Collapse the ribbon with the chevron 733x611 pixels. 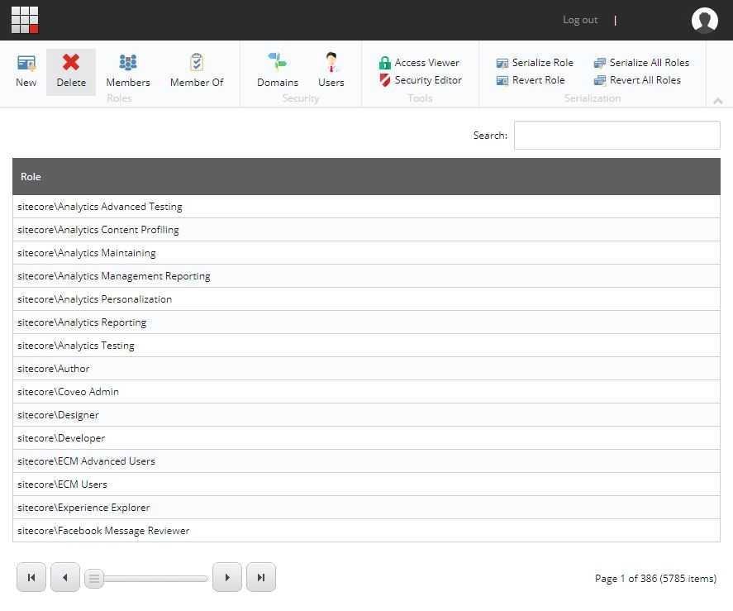717,101
